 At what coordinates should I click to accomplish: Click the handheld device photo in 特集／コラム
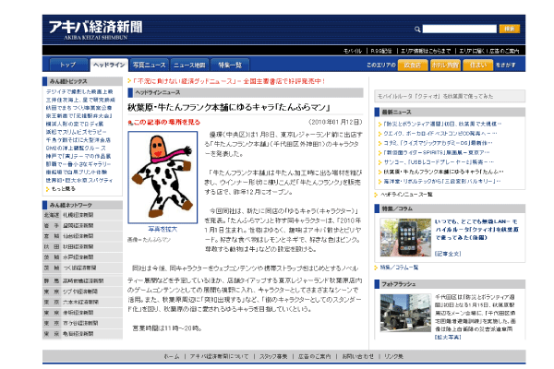point(405,237)
